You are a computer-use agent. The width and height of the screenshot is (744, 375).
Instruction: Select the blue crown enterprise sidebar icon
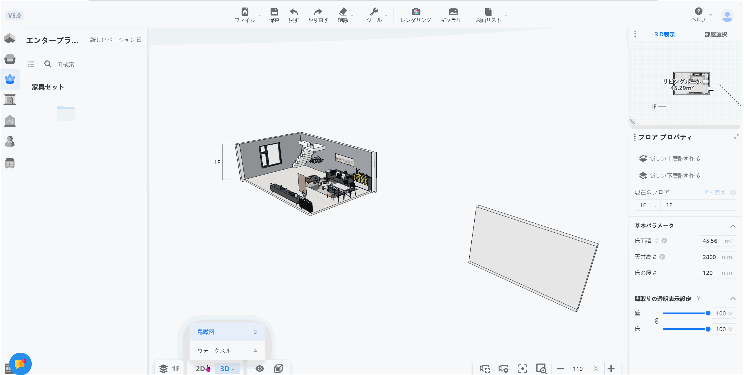(x=10, y=79)
